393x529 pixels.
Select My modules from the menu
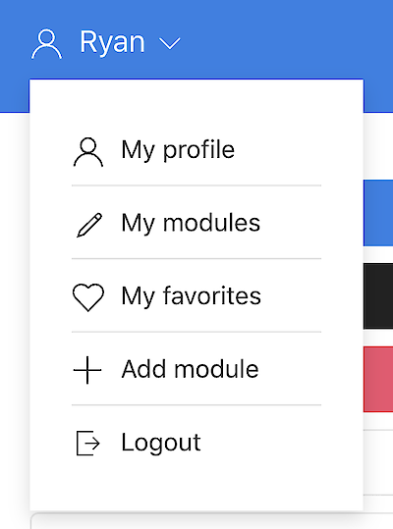coord(191,223)
